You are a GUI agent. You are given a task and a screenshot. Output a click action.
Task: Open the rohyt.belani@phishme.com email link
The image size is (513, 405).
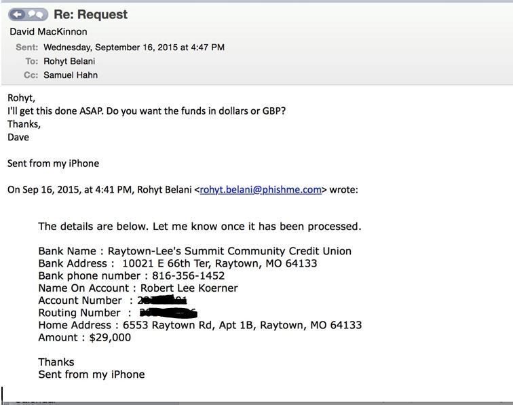coord(261,190)
